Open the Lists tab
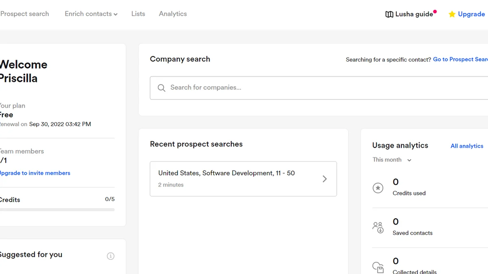Viewport: 488px width, 274px height. coord(138,14)
